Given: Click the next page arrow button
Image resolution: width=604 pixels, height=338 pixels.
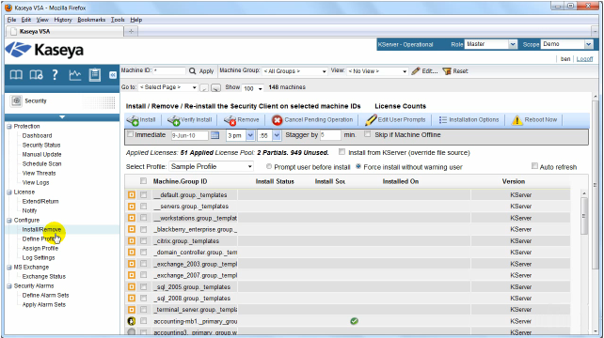Looking at the screenshot, I should coord(216,88).
